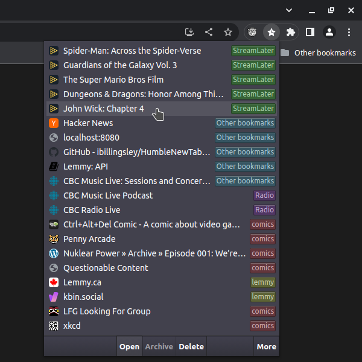Screen dimensions: 362x362
Task: Click the CBC Radio Live gem icon
Action: [x=54, y=210]
